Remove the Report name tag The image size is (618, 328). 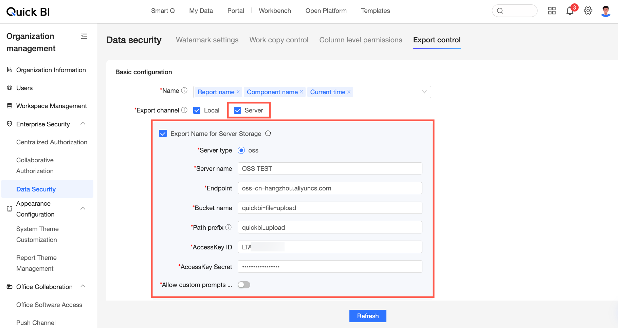(238, 92)
